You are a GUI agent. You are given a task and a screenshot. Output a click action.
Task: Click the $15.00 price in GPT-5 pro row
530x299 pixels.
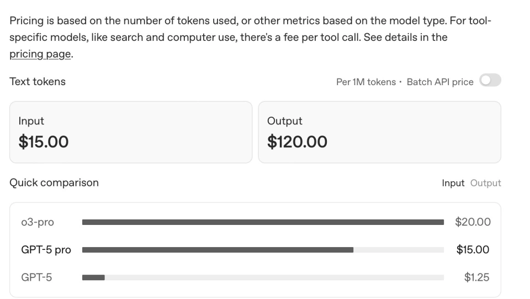pyautogui.click(x=473, y=250)
